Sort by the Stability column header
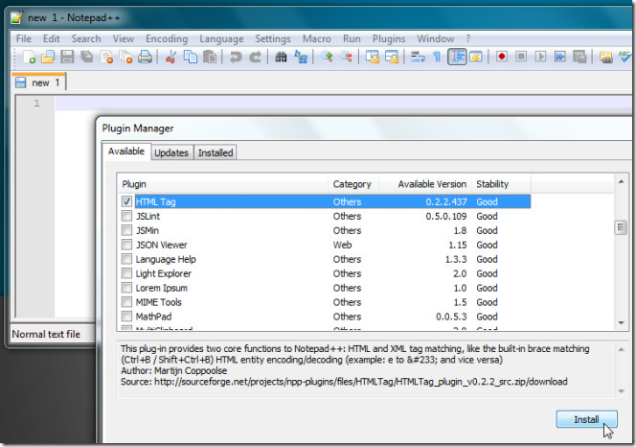Screen dimensions: 636x447 pyautogui.click(x=501, y=184)
